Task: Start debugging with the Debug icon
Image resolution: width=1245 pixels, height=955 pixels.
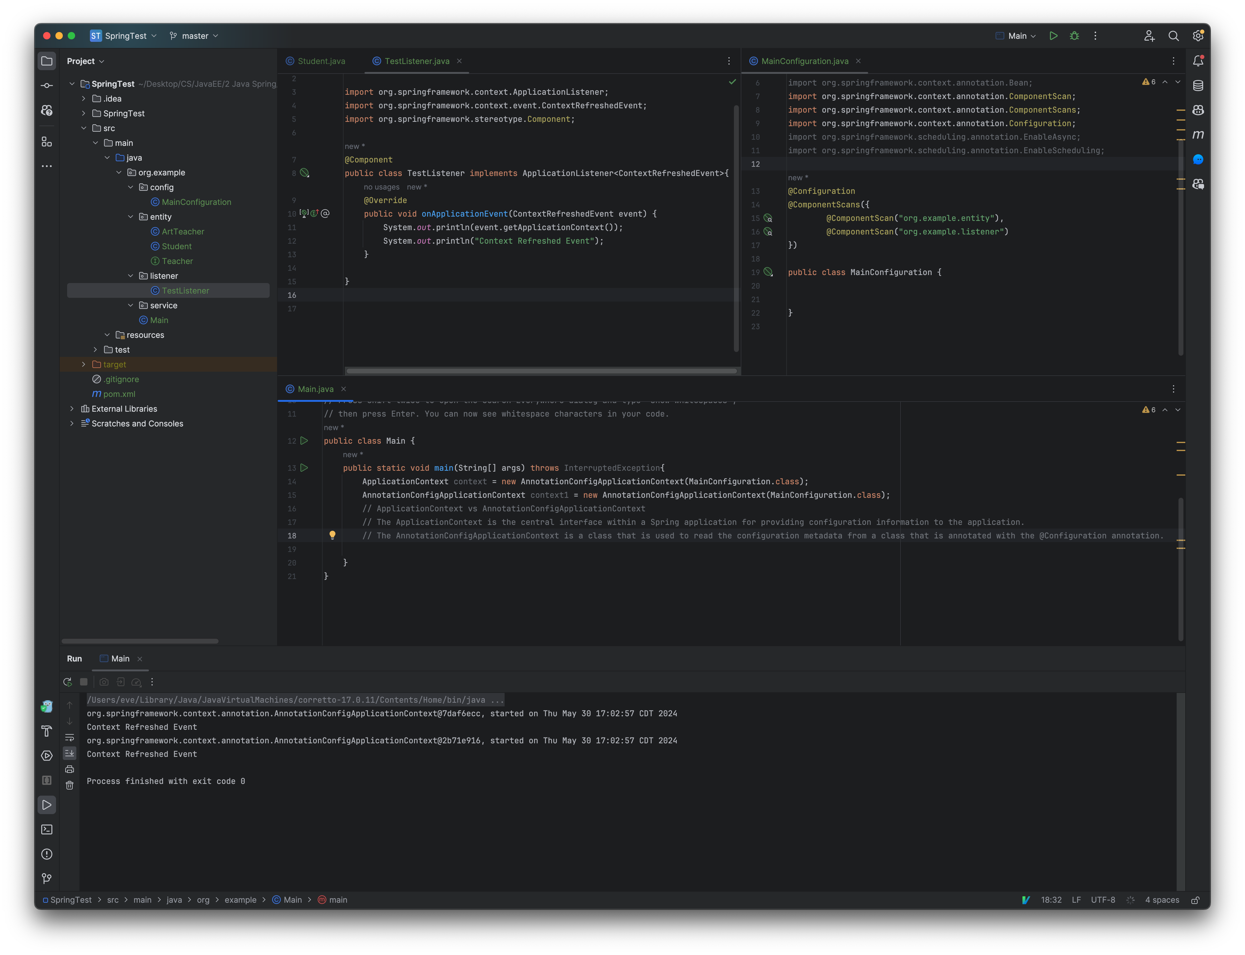Action: tap(1074, 35)
